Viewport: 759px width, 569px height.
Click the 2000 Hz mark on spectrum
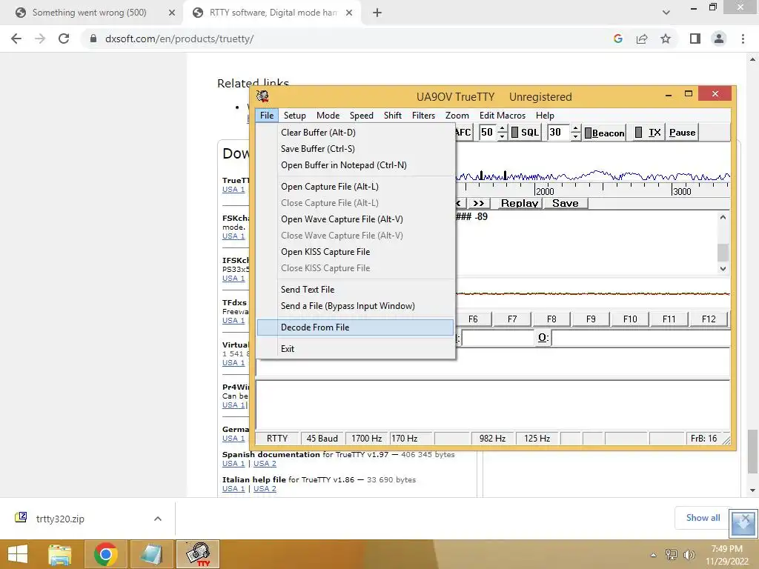pos(545,191)
